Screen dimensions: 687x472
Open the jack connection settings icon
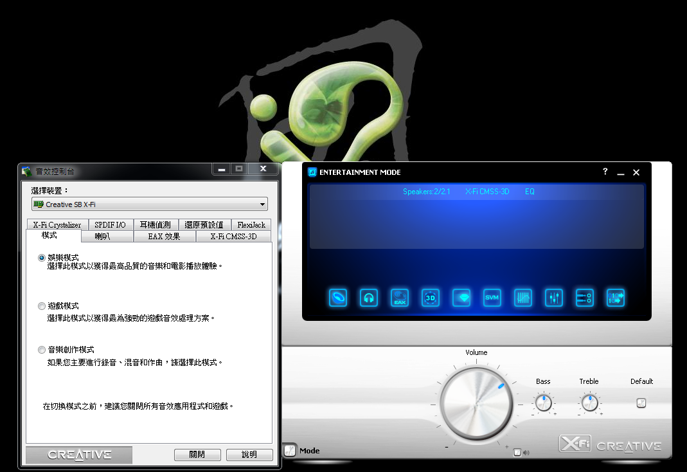(x=584, y=298)
